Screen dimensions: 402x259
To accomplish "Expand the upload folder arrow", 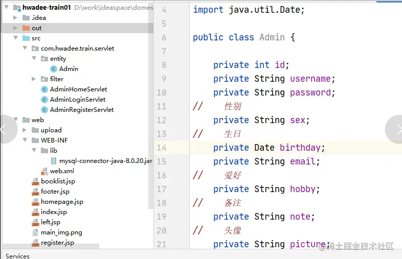I will coord(25,130).
